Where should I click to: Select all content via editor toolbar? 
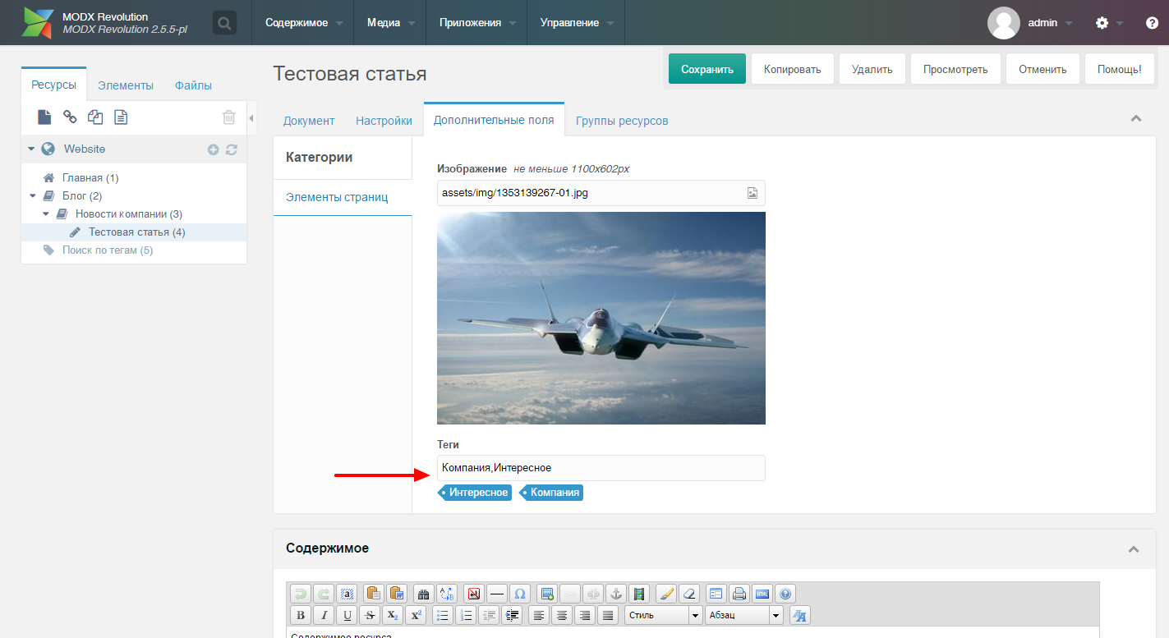347,594
